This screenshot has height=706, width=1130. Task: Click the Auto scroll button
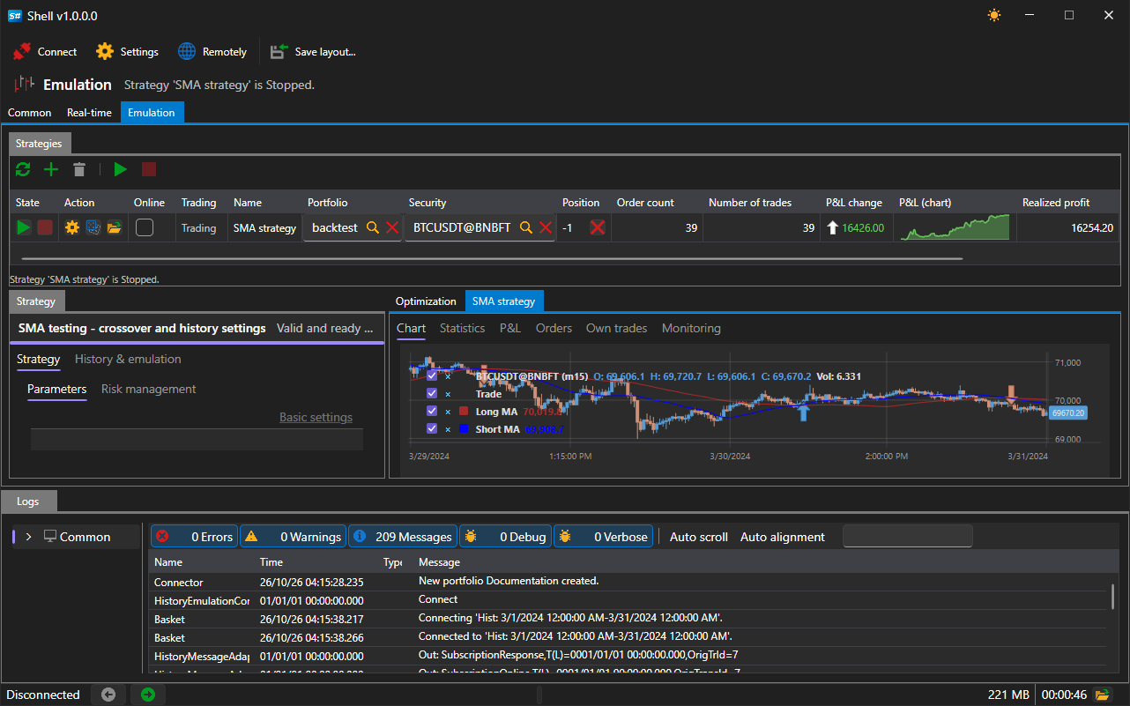click(x=699, y=537)
